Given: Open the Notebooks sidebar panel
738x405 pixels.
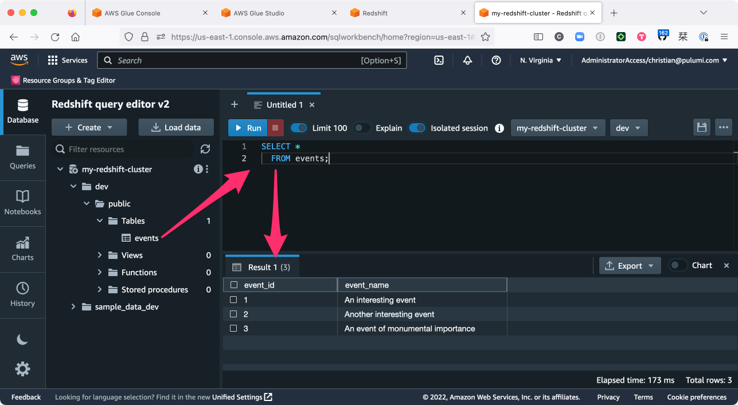Looking at the screenshot, I should pos(22,203).
